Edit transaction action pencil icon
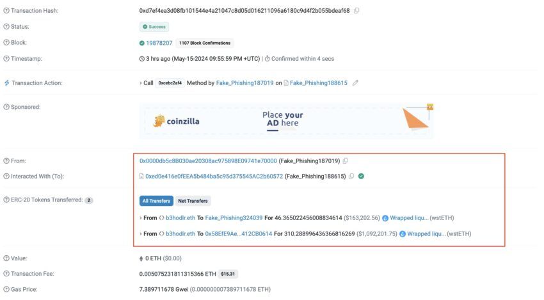 355,83
